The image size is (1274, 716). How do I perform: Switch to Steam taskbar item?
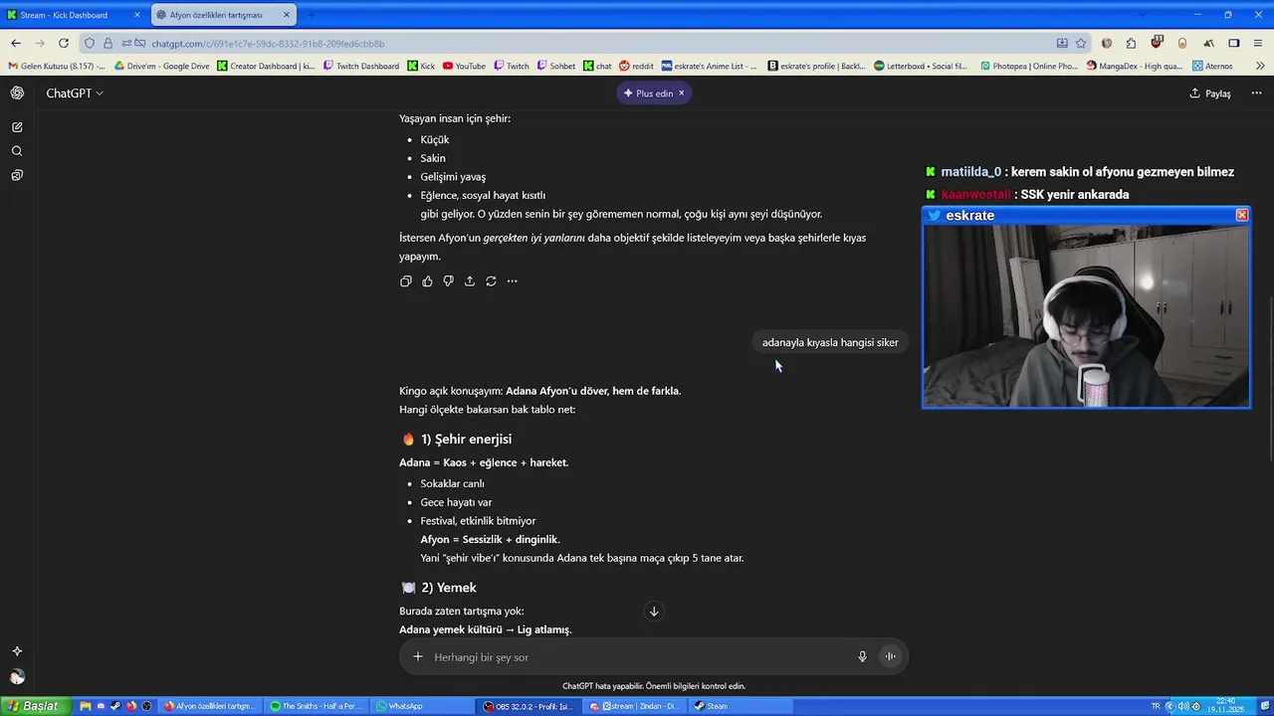(x=741, y=706)
